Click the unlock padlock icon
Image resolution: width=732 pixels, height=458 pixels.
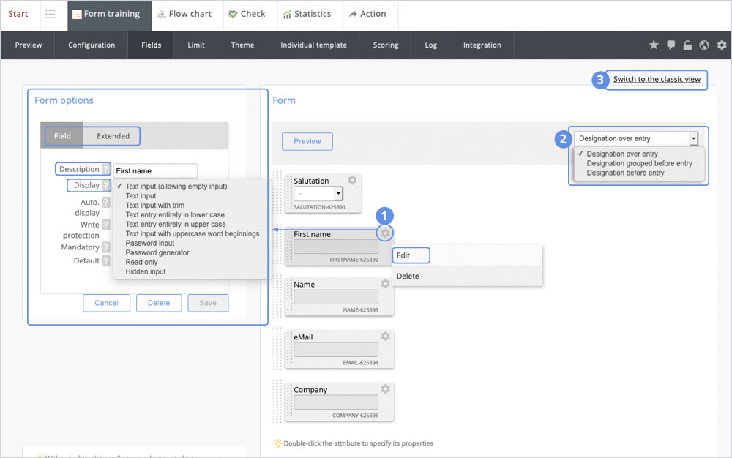[687, 45]
